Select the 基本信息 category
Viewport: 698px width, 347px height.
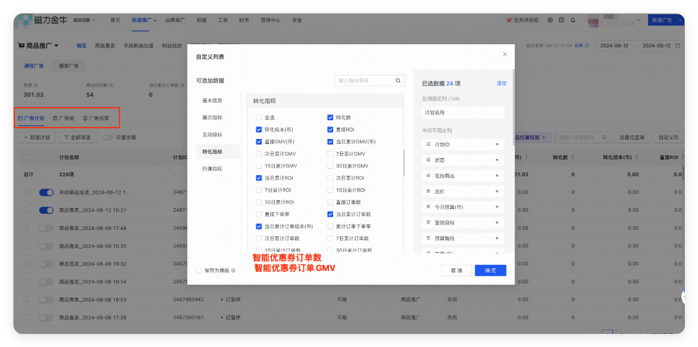point(212,100)
